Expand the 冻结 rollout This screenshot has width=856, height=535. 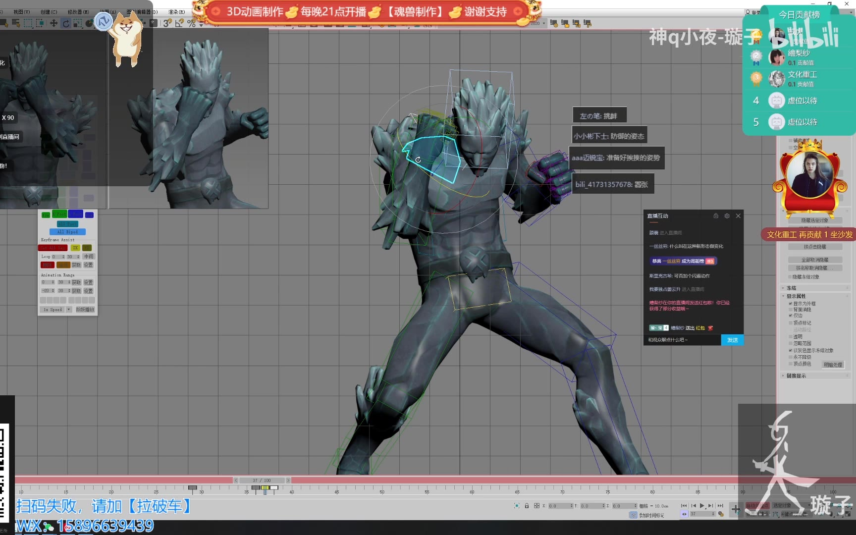[791, 288]
